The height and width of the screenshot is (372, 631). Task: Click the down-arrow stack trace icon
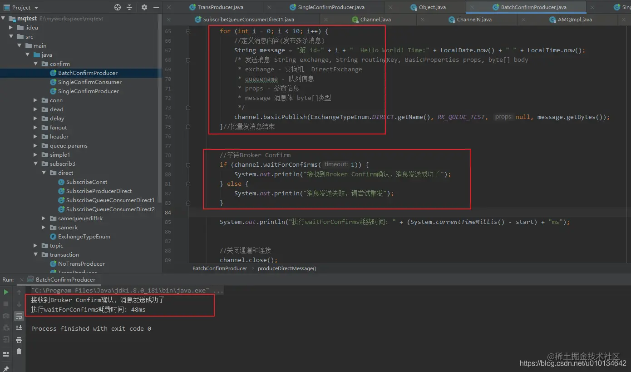[x=19, y=304]
